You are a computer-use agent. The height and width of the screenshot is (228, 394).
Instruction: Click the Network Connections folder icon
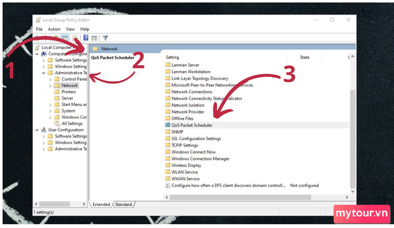168,92
